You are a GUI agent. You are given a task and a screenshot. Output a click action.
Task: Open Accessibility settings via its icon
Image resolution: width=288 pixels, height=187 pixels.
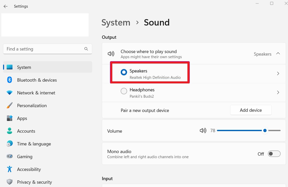(x=9, y=169)
